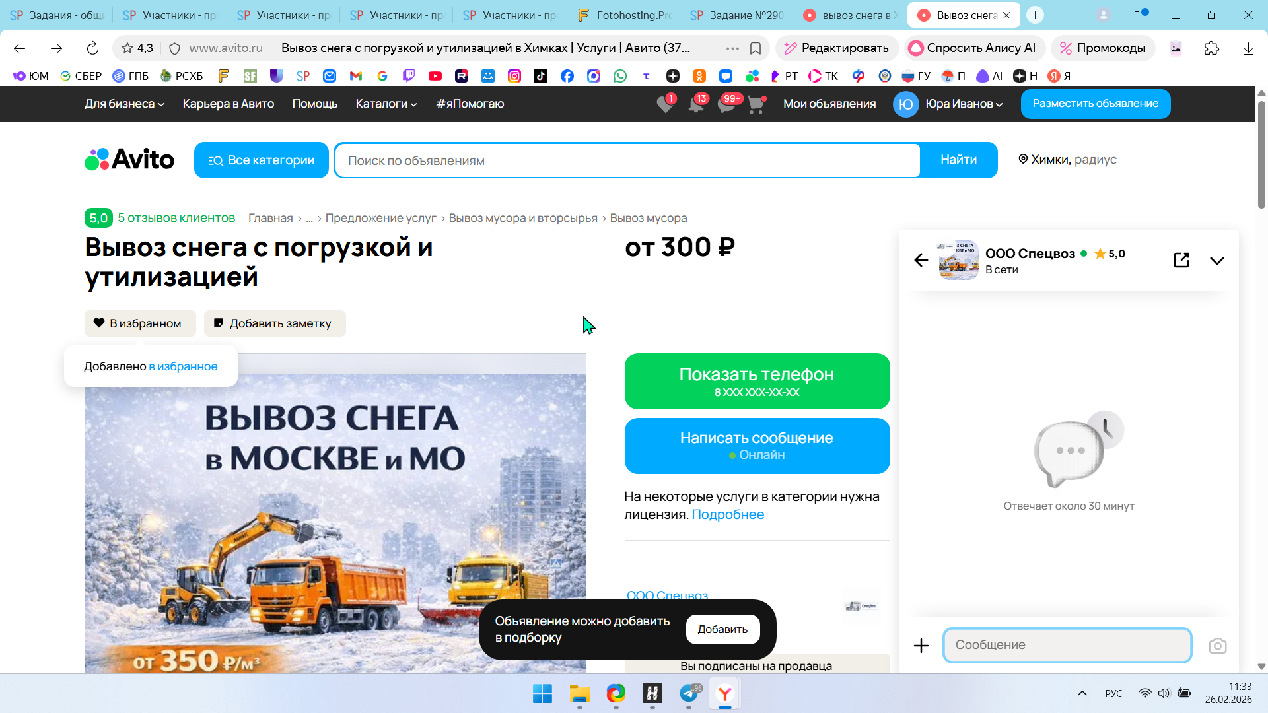Open chat in new window icon
Viewport: 1268px width, 713px height.
coord(1181,260)
